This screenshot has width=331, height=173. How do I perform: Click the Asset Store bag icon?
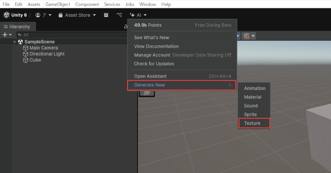[x=61, y=15]
